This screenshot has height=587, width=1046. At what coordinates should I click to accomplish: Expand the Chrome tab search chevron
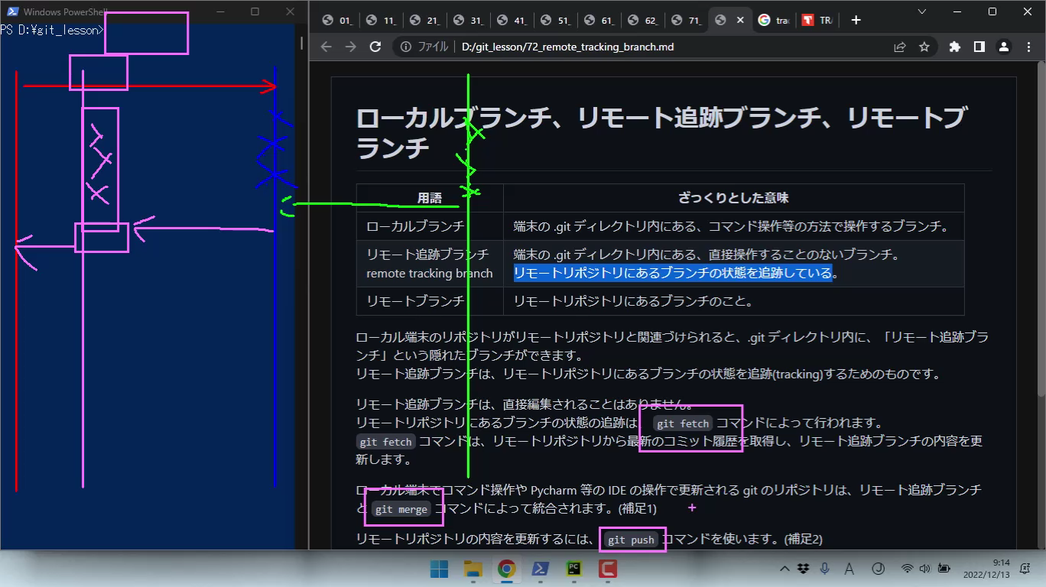coord(921,11)
